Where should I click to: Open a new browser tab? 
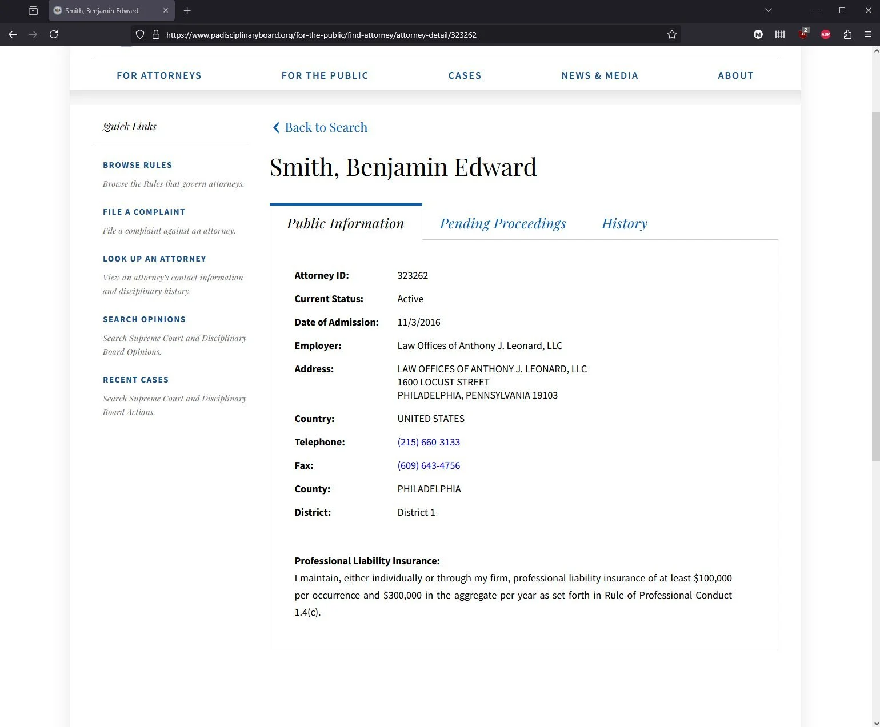(187, 10)
